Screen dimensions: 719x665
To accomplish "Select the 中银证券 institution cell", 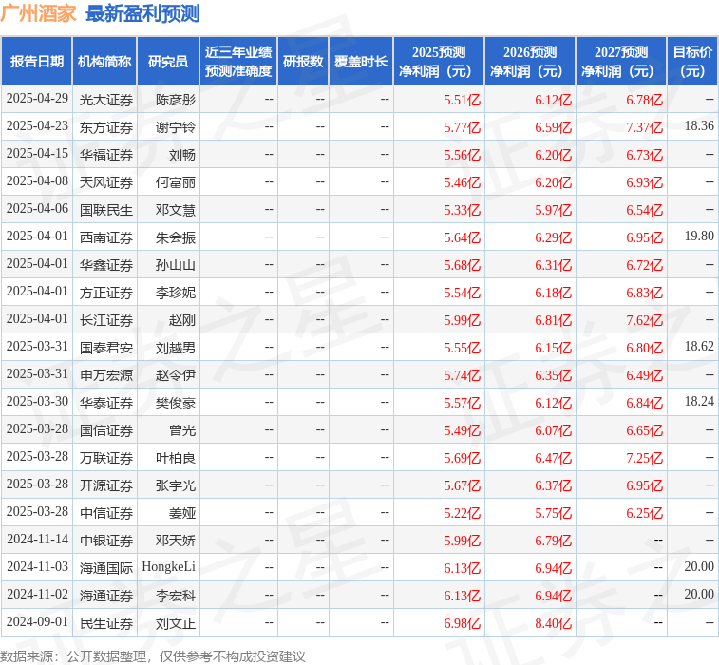I will click(106, 541).
